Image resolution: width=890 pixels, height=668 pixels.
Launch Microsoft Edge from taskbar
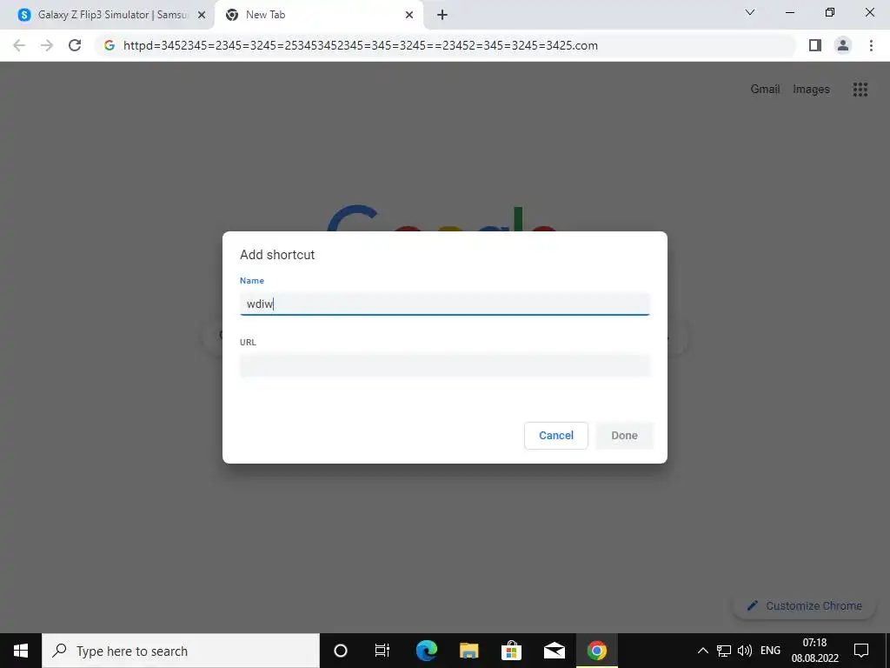tap(426, 651)
